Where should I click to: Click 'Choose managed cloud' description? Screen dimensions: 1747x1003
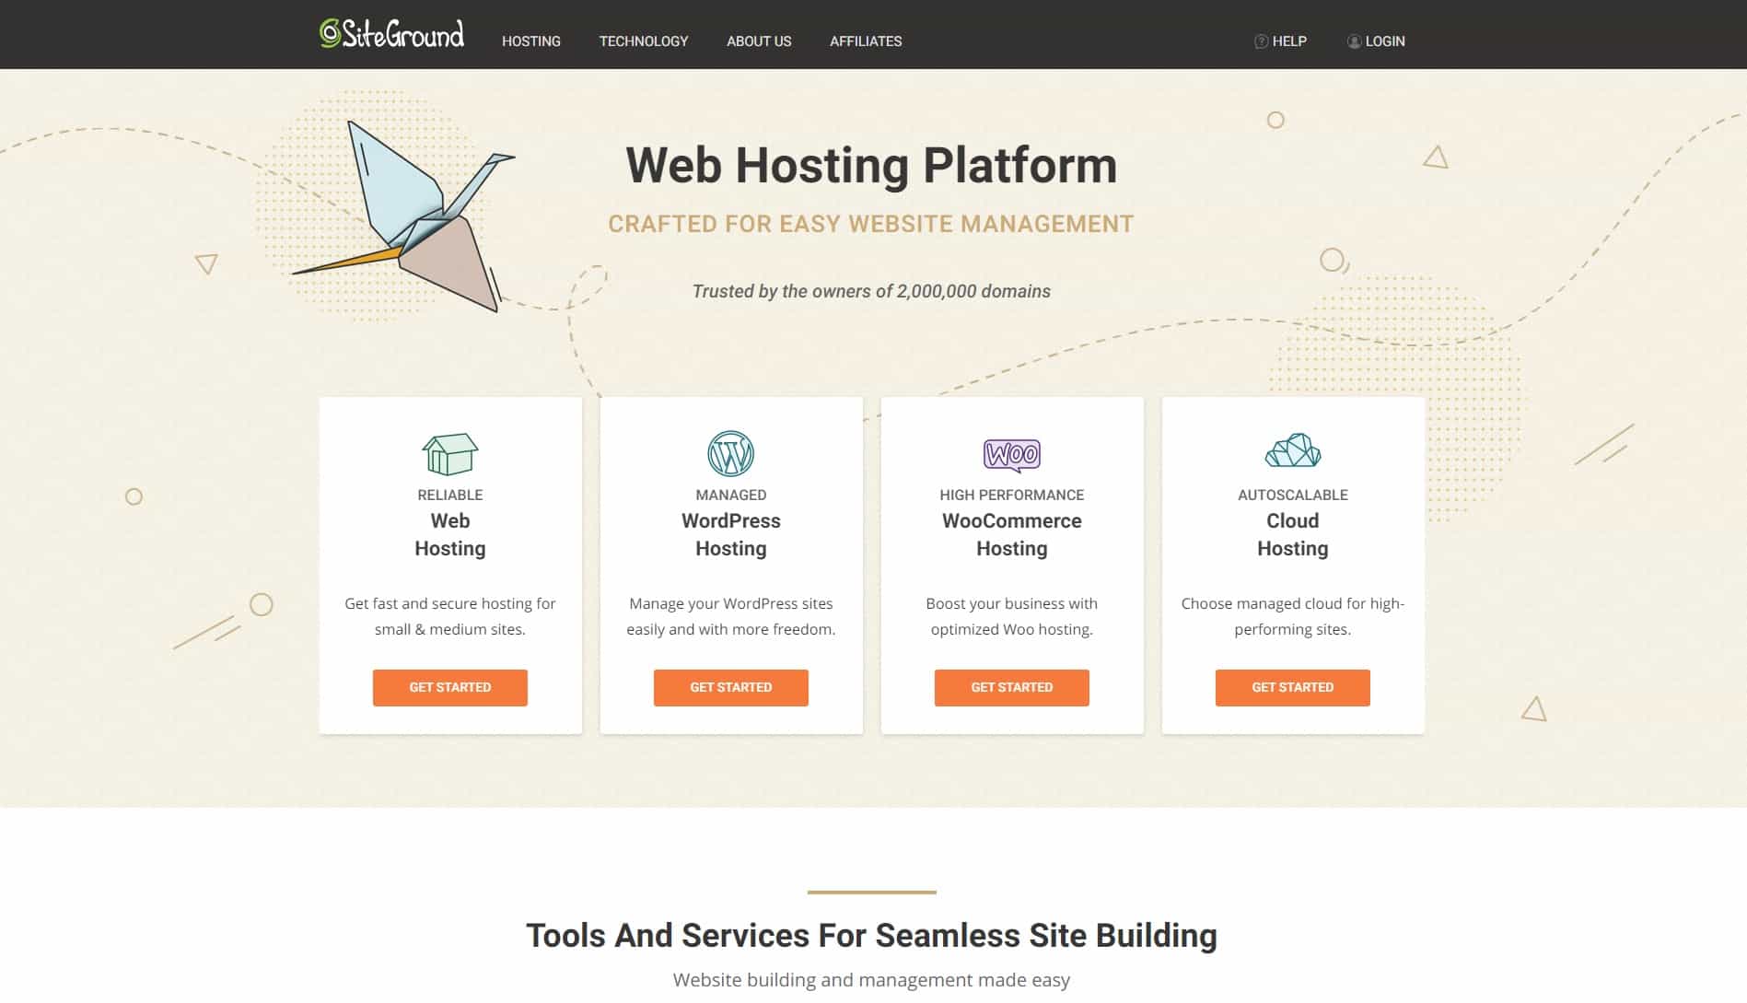point(1293,616)
